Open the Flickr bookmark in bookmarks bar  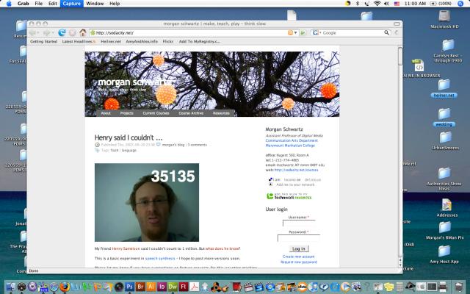pos(168,42)
